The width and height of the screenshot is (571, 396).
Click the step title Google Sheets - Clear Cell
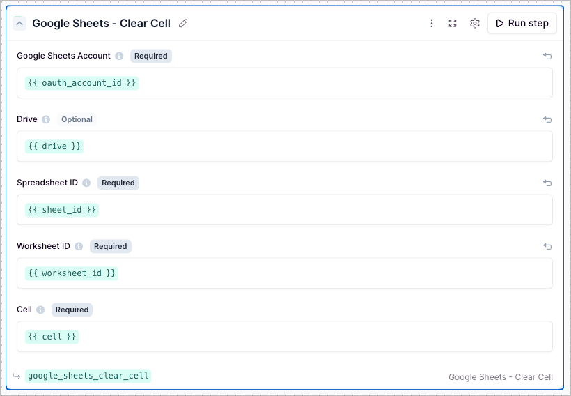point(101,23)
